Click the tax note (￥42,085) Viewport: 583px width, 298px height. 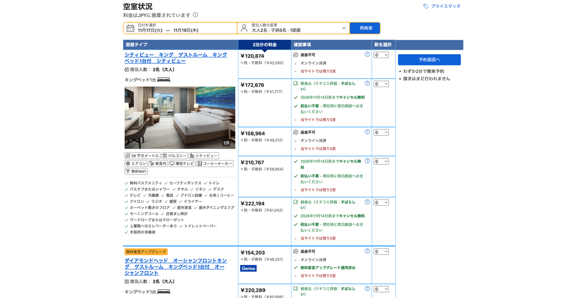tap(274, 63)
